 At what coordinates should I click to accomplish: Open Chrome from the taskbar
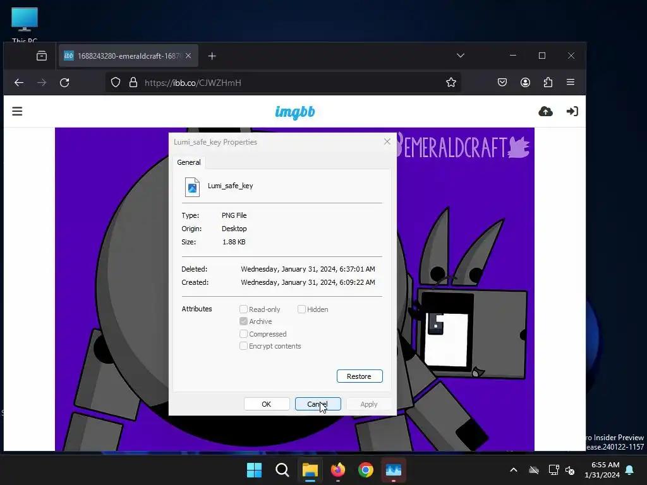coord(366,470)
